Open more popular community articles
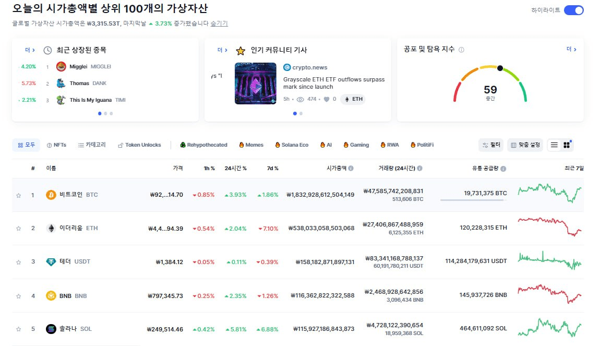Viewport: 612px width, 346px height. click(x=222, y=50)
